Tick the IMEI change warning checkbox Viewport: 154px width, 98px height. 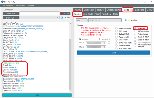79,31
